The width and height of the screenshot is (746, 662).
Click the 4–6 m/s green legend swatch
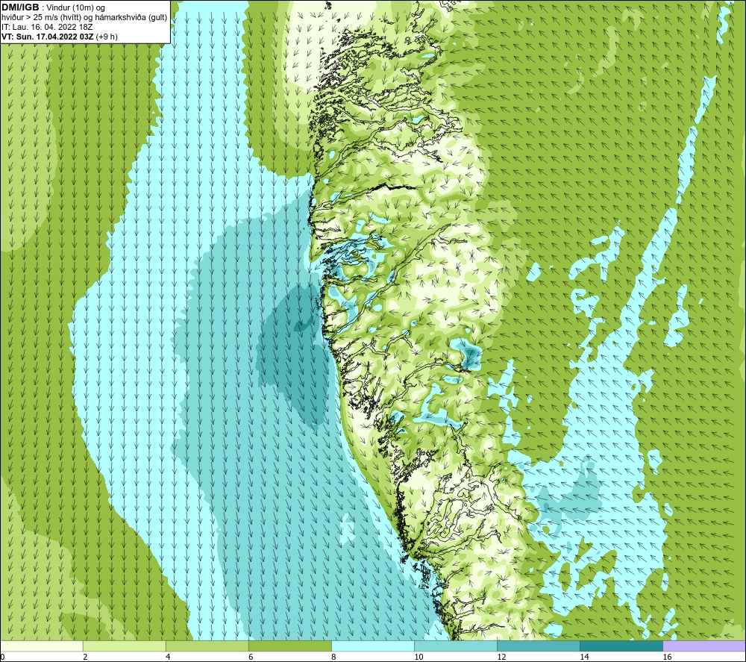[x=207, y=646]
